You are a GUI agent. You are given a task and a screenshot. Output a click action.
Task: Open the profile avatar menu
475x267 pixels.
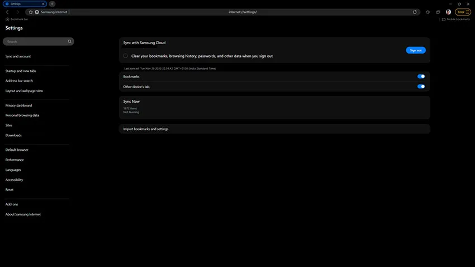448,12
